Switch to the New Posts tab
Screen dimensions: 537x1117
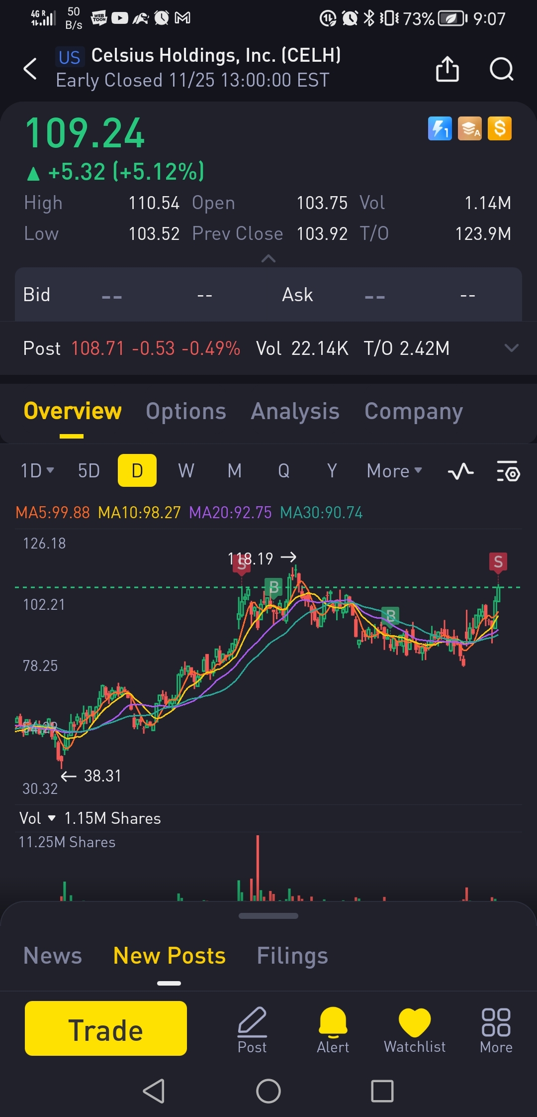tap(170, 956)
